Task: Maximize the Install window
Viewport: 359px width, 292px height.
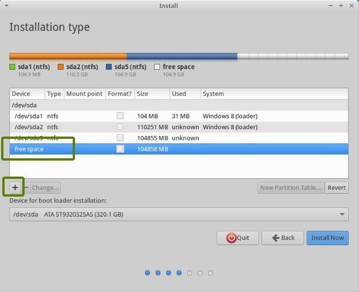Action: click(x=341, y=6)
